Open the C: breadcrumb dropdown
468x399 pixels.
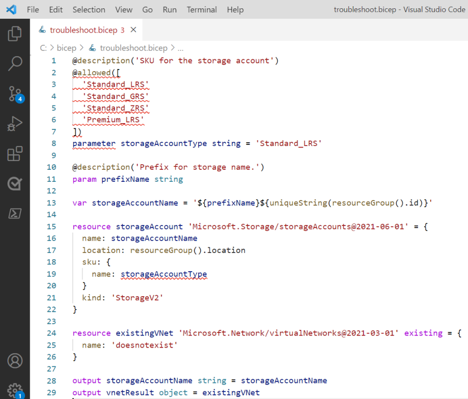click(43, 47)
